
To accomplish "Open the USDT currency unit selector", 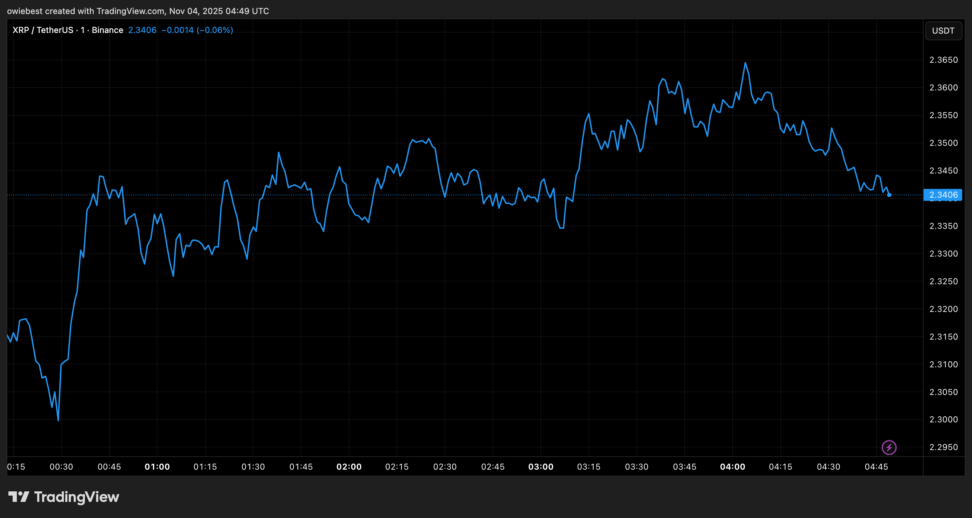I will 943,30.
